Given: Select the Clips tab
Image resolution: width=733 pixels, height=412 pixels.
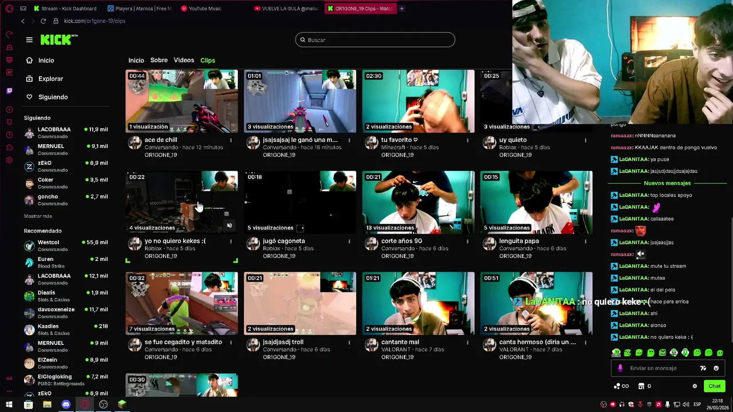Looking at the screenshot, I should click(208, 61).
